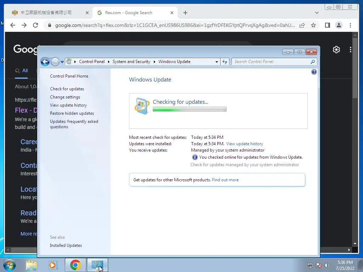
Task: Open the Windows Start menu
Action: 10,265
